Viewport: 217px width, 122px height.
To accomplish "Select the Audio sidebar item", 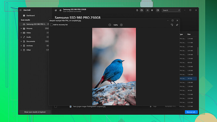I will coord(34,37).
